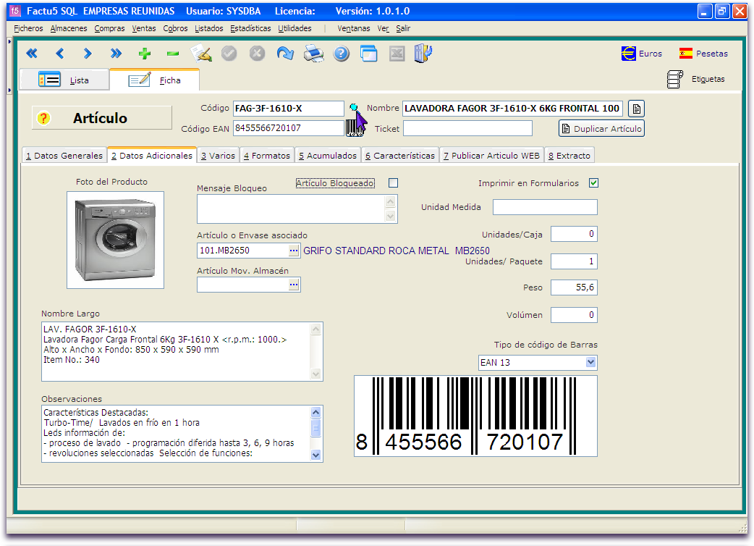Switch to the Lista view tab
Viewport: 754px width, 546px height.
click(x=64, y=80)
